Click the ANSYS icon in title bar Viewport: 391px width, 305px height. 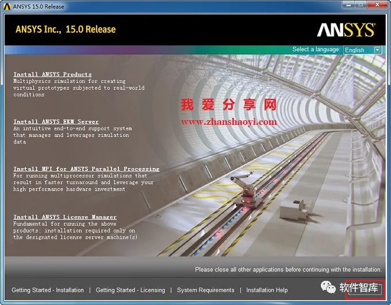(7, 6)
